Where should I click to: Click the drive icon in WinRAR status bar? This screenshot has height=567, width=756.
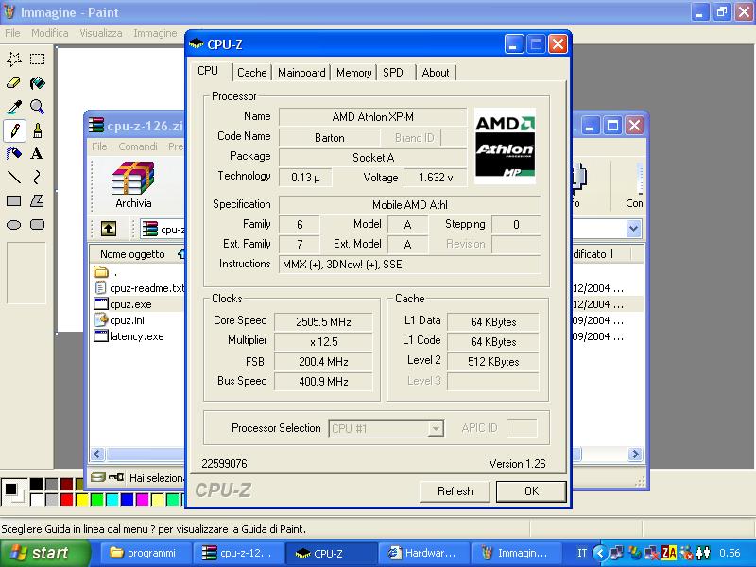(98, 477)
